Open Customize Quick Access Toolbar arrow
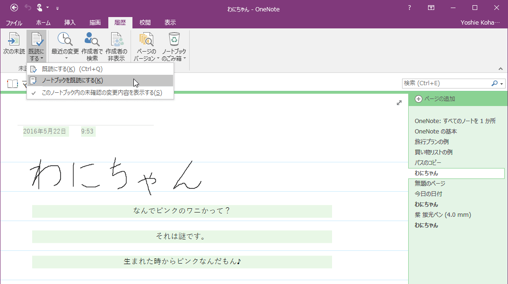This screenshot has width=508, height=284. [57, 8]
